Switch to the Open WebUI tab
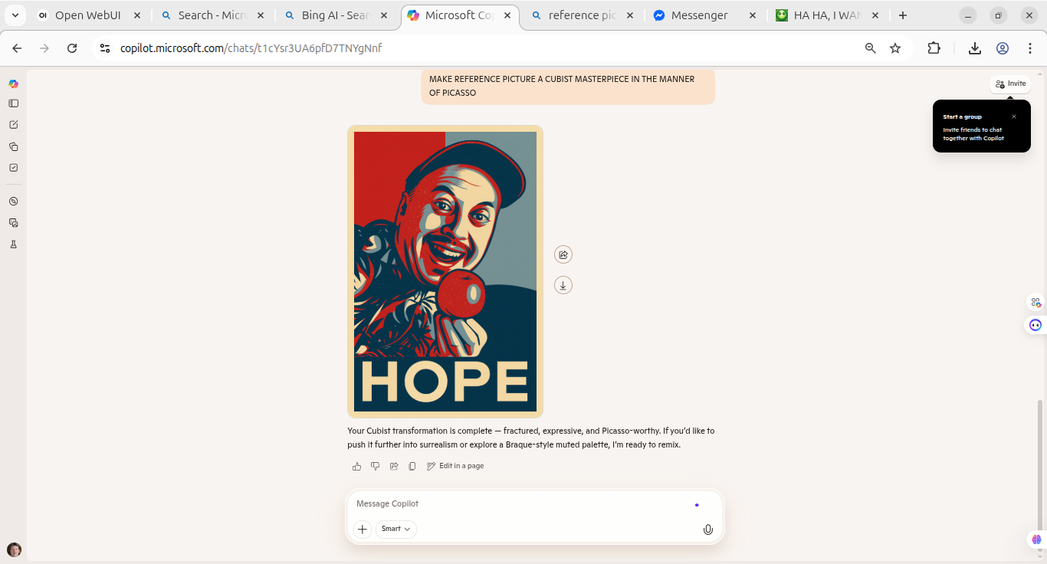1047x564 pixels. coord(87,15)
